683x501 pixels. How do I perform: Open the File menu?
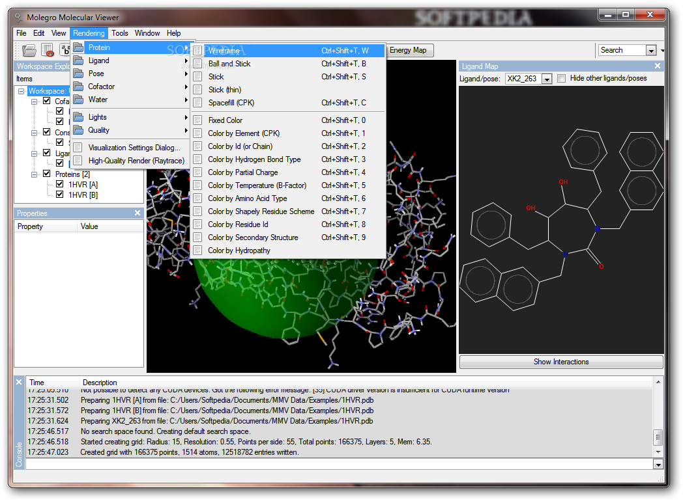coord(22,33)
